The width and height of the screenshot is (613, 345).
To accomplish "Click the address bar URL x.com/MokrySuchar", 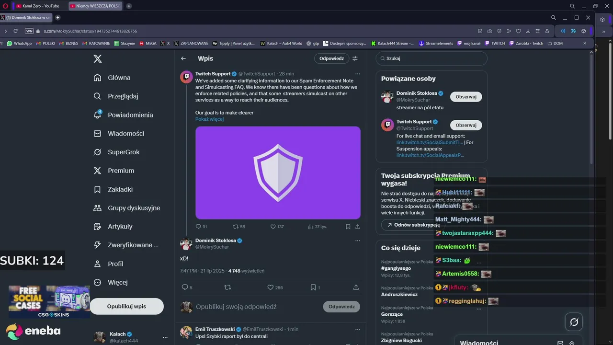I will pyautogui.click(x=91, y=31).
